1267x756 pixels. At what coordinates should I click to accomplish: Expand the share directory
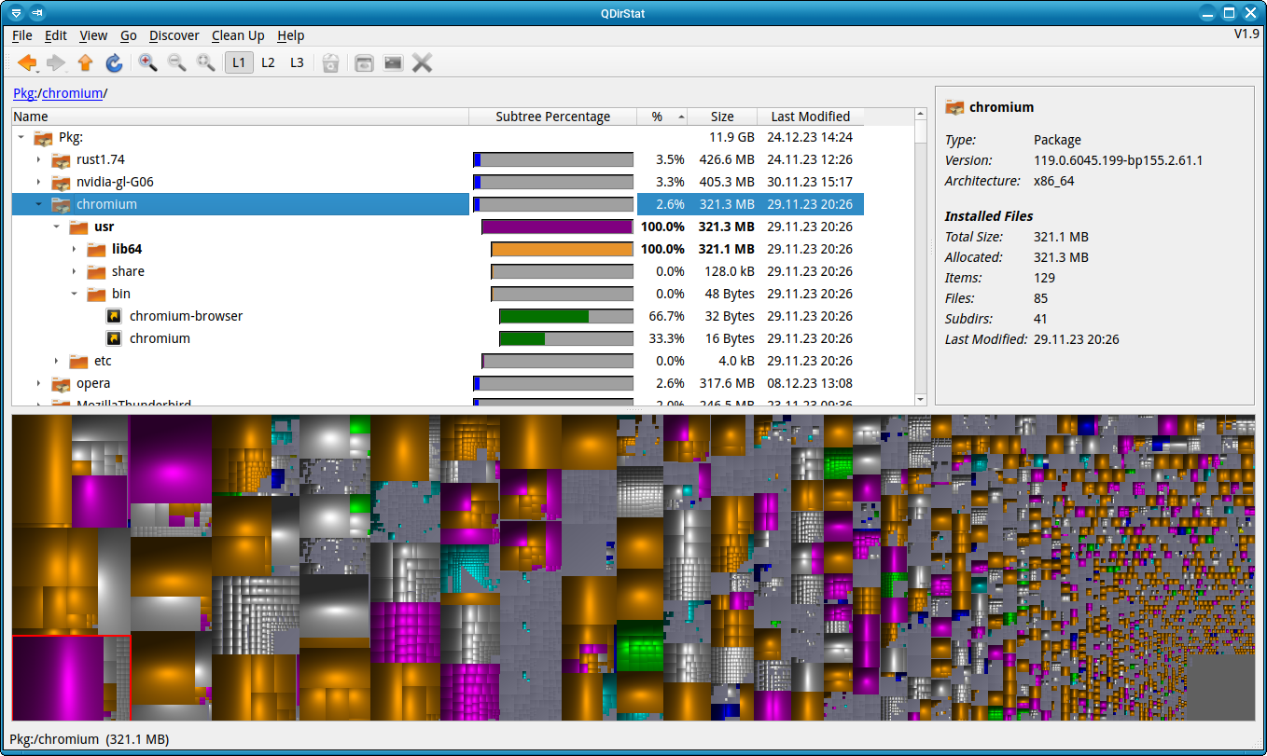(x=74, y=271)
